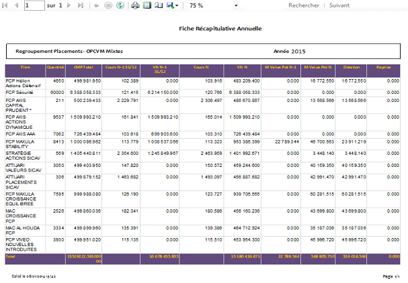The height and width of the screenshot is (283, 408).
Task: Click FCP AXIS ACTIONS DYNAMIQUE title
Action: [x=19, y=122]
